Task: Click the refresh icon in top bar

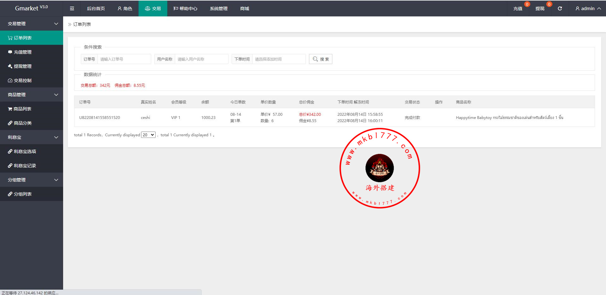Action: click(560, 9)
